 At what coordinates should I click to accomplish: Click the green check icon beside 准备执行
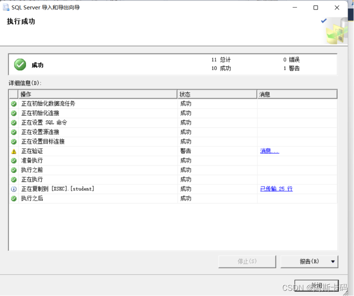click(x=14, y=161)
